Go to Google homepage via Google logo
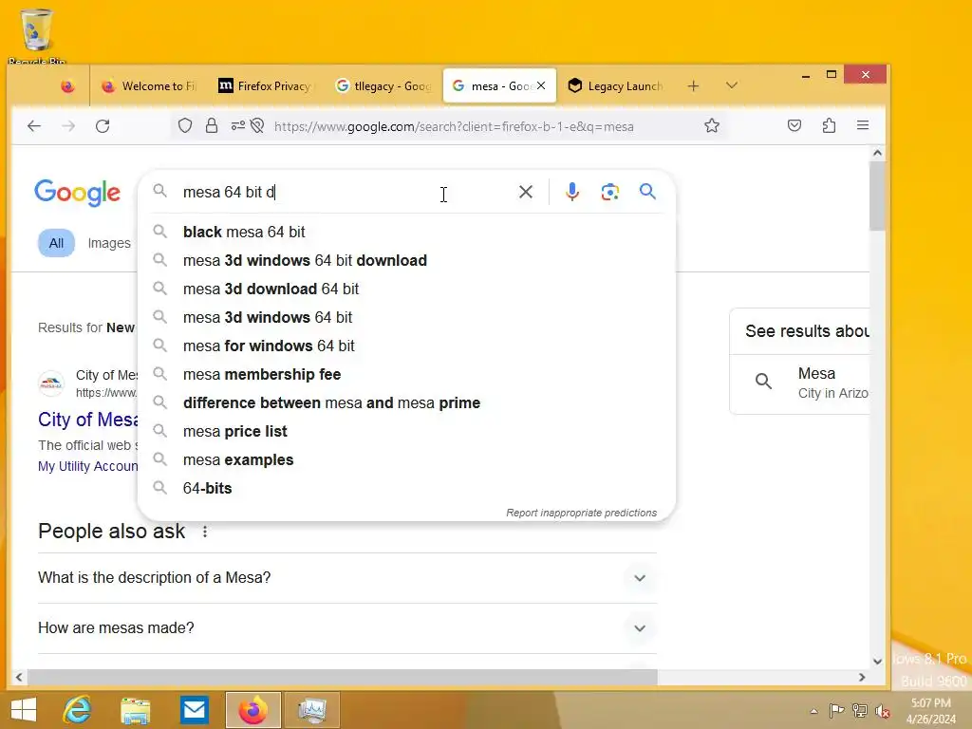The width and height of the screenshot is (972, 729). (x=78, y=193)
